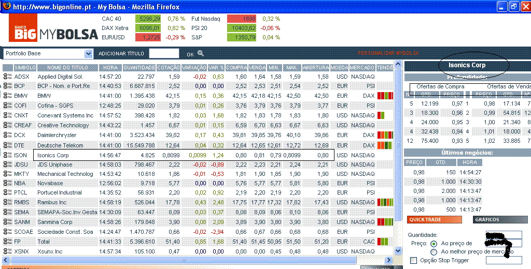Select the 'Ao preço de' radio option

(434, 243)
